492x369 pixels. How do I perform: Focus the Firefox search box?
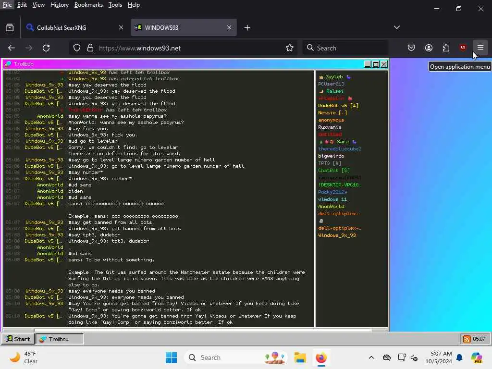[345, 48]
